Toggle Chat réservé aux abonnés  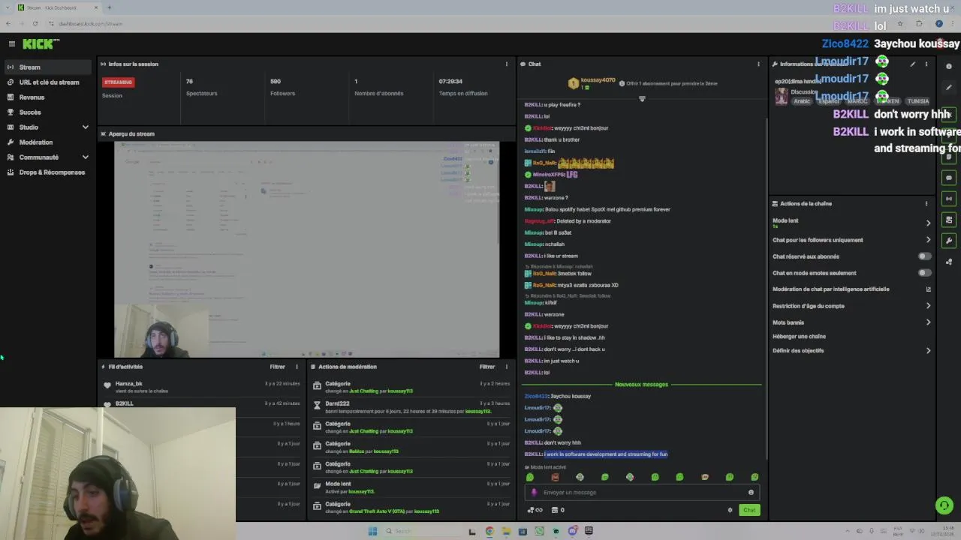coord(925,256)
